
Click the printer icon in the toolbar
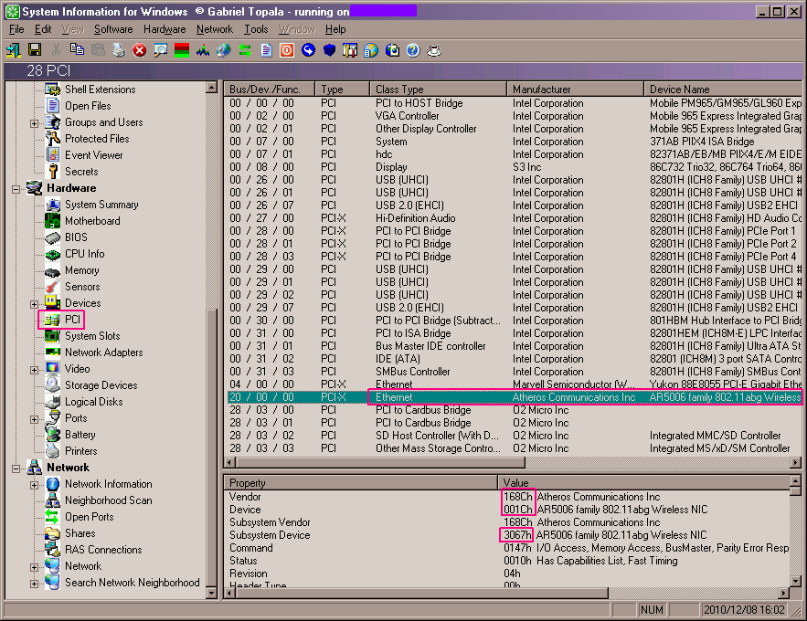pos(118,50)
